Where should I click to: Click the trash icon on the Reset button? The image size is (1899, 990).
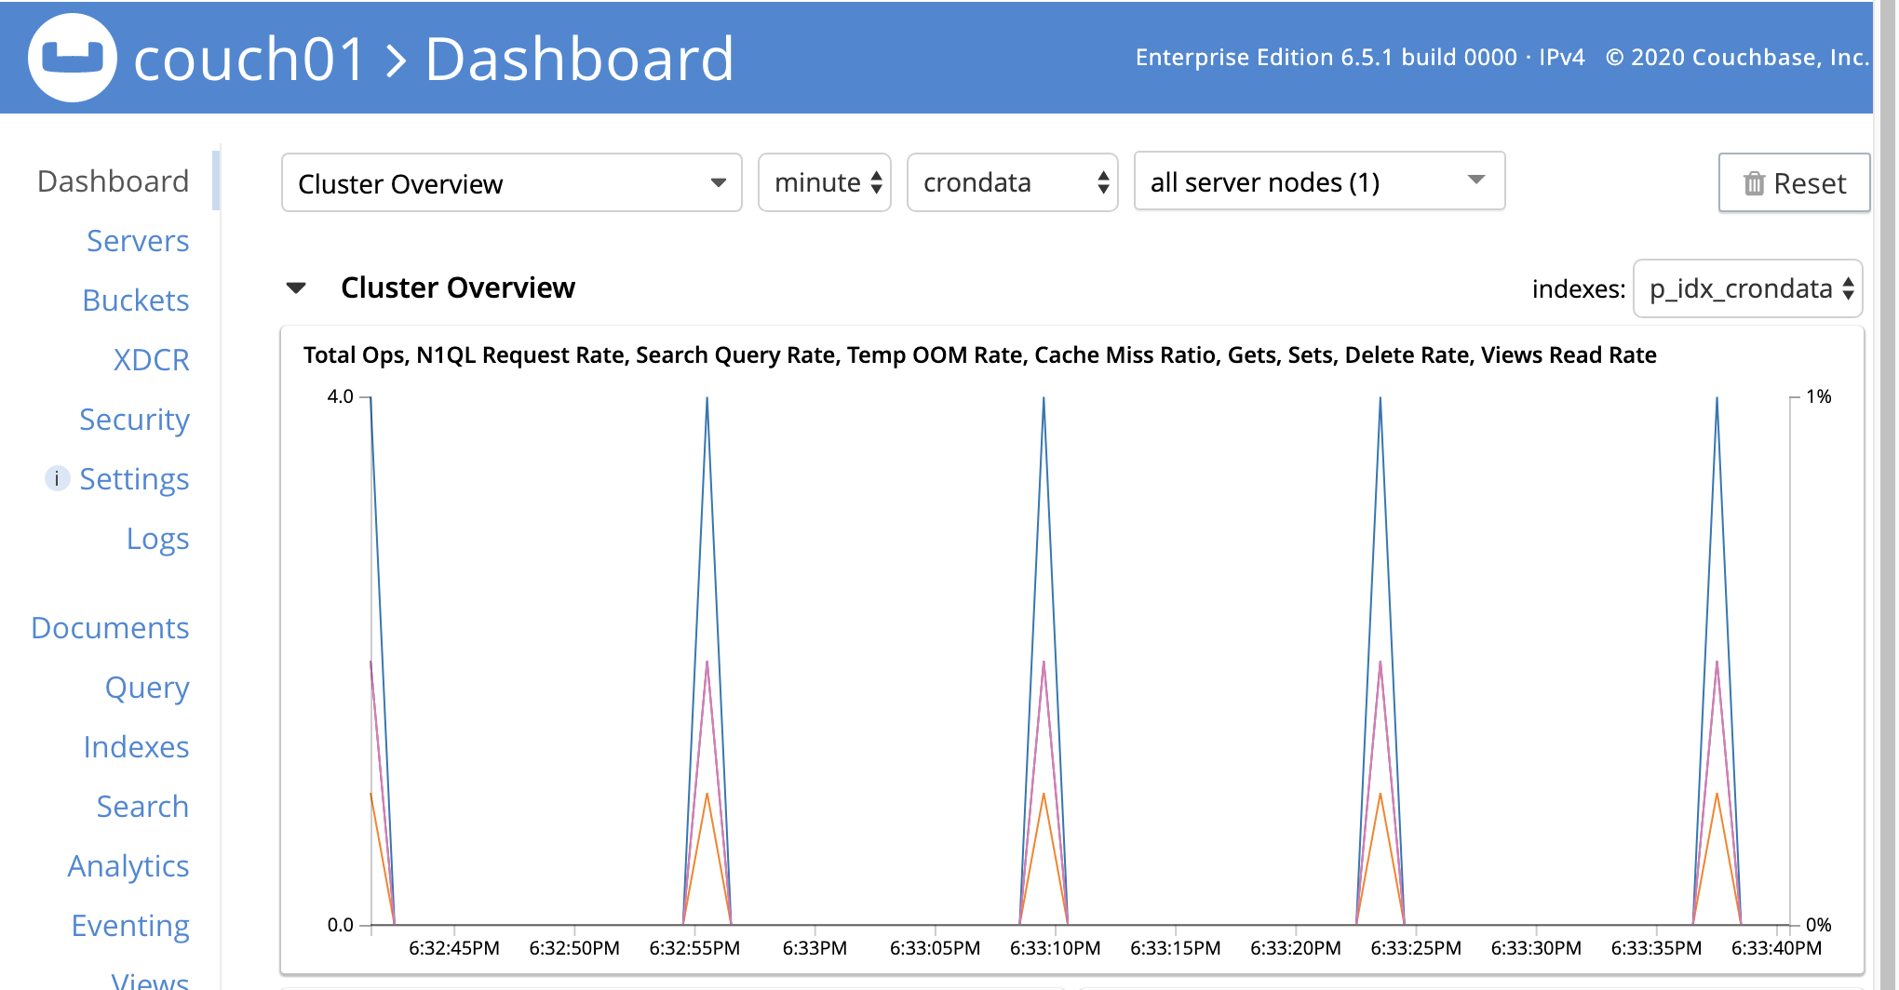pos(1754,183)
